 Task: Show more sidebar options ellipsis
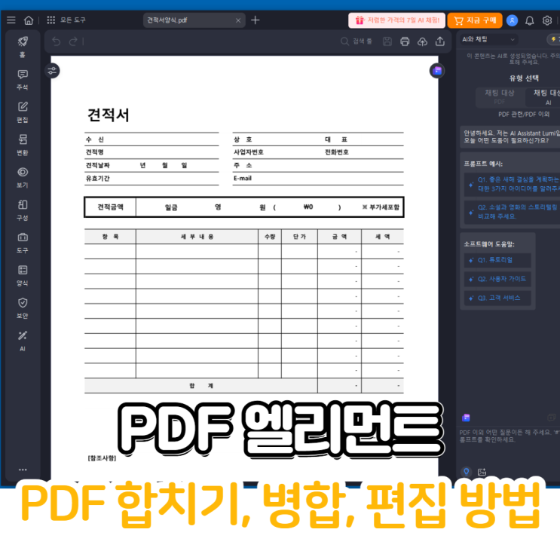23,470
